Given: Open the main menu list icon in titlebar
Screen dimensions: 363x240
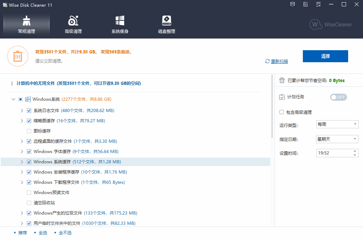Looking at the screenshot, I should 318,5.
